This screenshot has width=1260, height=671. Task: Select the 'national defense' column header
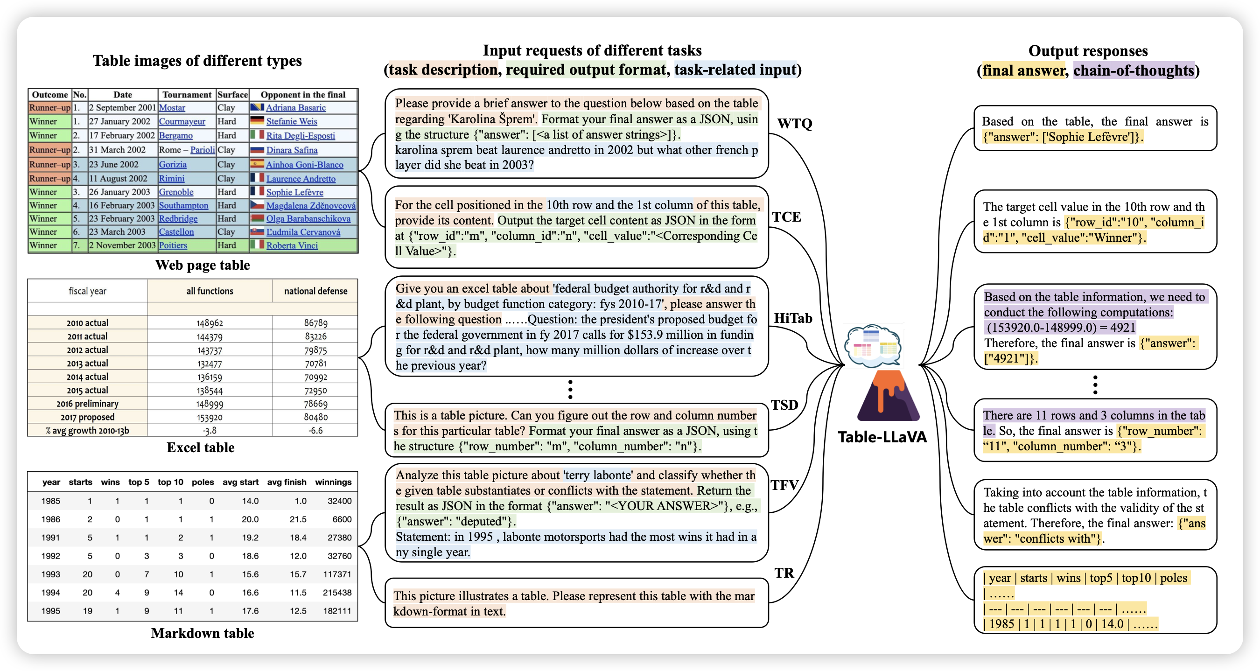tap(315, 291)
